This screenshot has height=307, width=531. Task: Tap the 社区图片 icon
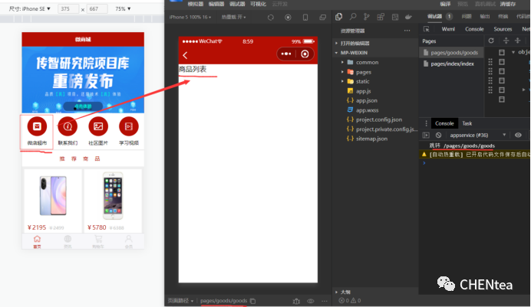click(x=98, y=126)
